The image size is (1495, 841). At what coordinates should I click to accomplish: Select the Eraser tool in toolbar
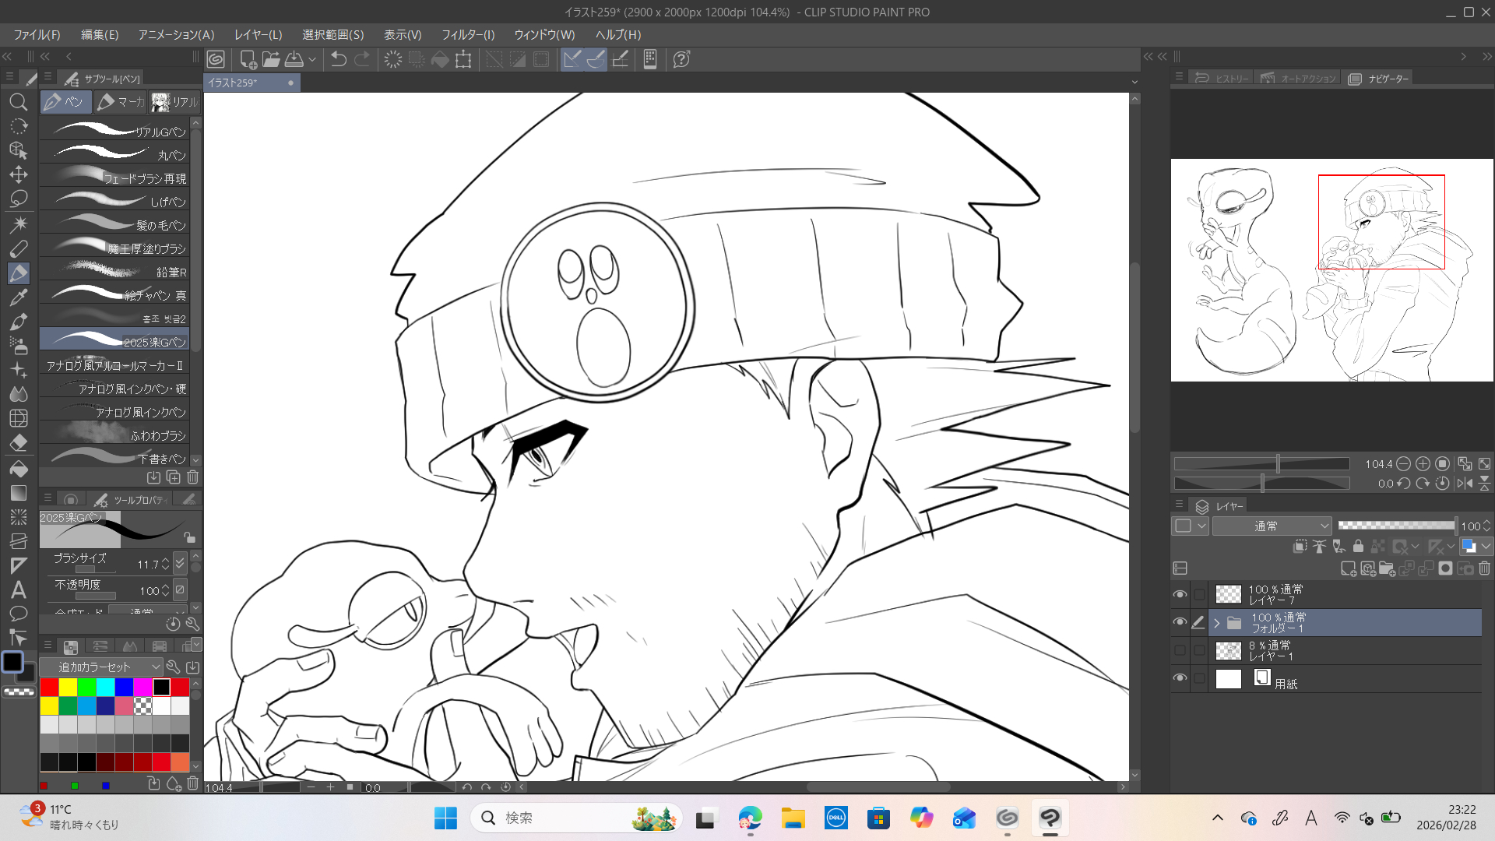19,443
